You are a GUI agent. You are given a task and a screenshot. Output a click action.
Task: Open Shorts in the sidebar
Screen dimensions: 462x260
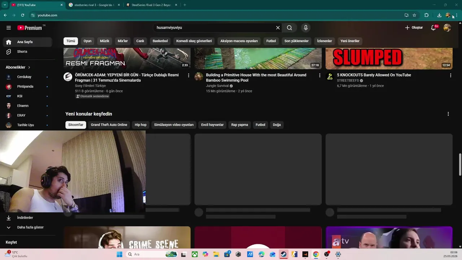coord(27,52)
